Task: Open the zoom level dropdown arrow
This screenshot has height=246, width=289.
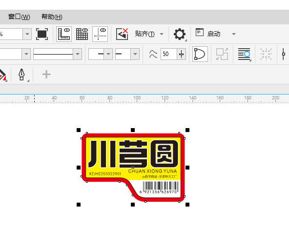Action: (x=27, y=34)
